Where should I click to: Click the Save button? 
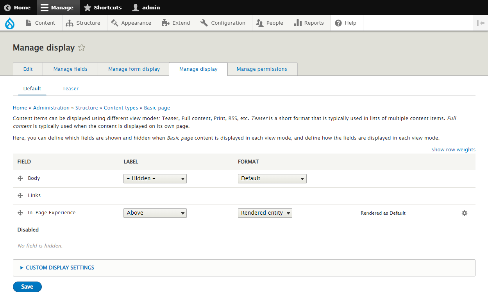27,287
